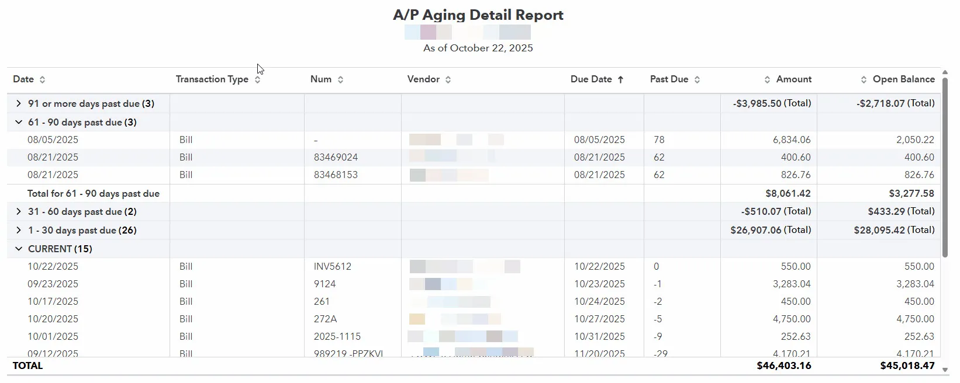
Task: Expand the 31 - 60 days past due group
Action: coord(19,211)
